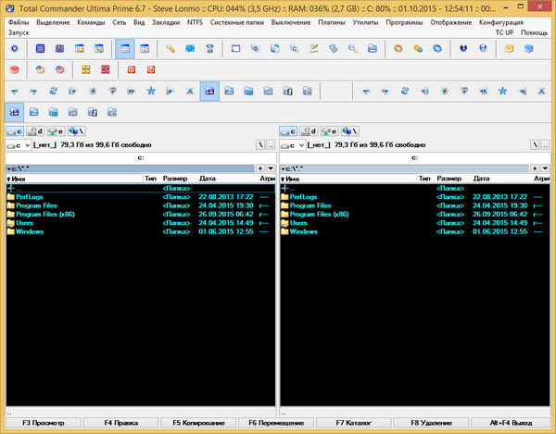This screenshot has height=434, width=556.
Task: Click the yellow grid icon in the second toolbar row
Action: pos(84,69)
